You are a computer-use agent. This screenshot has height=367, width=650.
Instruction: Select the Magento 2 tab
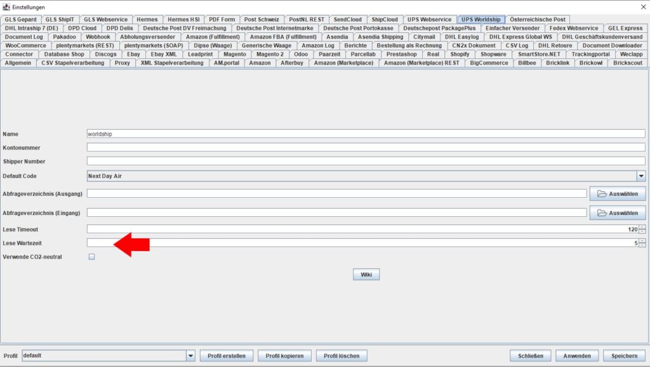click(270, 55)
